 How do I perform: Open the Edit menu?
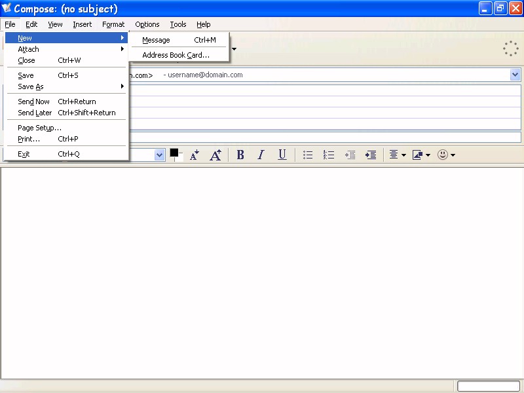coord(31,24)
